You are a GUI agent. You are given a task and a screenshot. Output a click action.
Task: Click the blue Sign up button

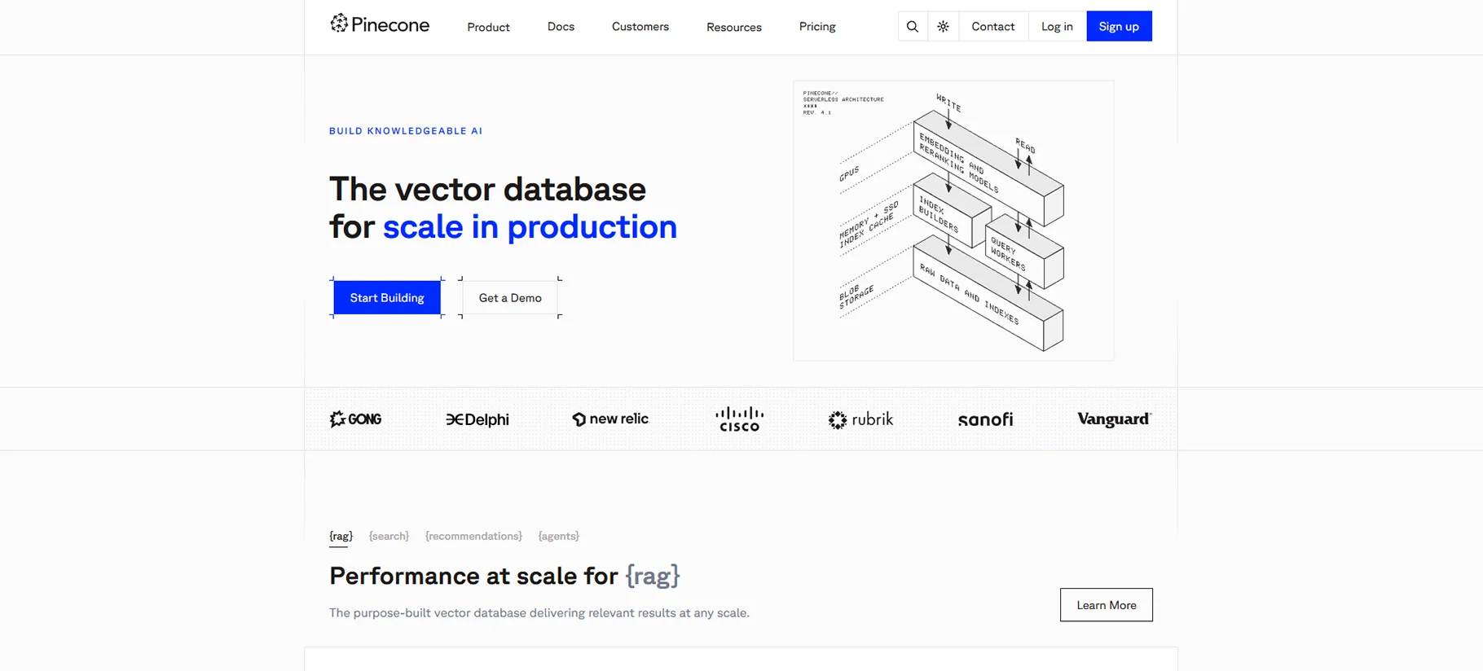point(1119,26)
